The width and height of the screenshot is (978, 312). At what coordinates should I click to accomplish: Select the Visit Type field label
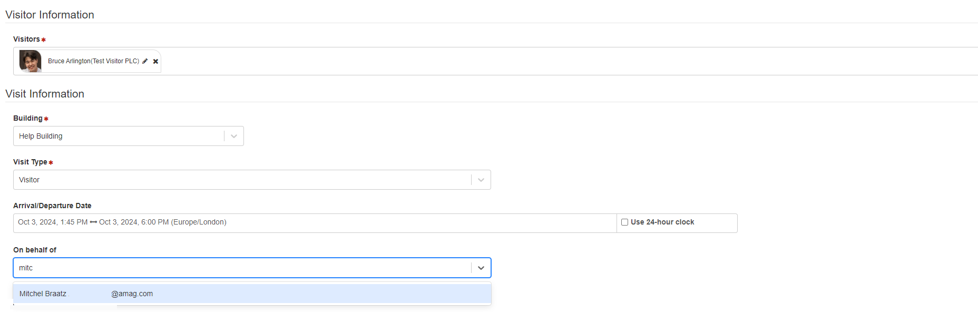pyautogui.click(x=30, y=162)
